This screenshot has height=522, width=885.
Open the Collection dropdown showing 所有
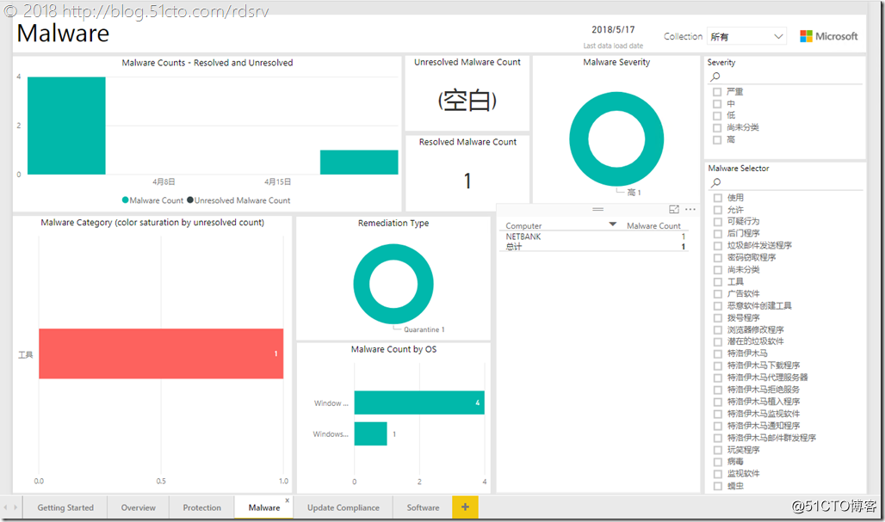pyautogui.click(x=746, y=37)
